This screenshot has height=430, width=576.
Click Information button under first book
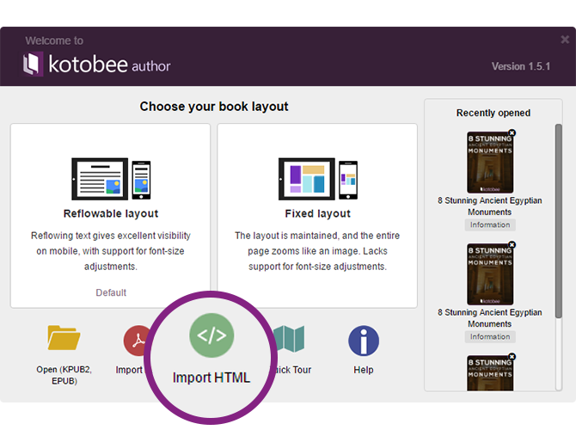tap(489, 225)
